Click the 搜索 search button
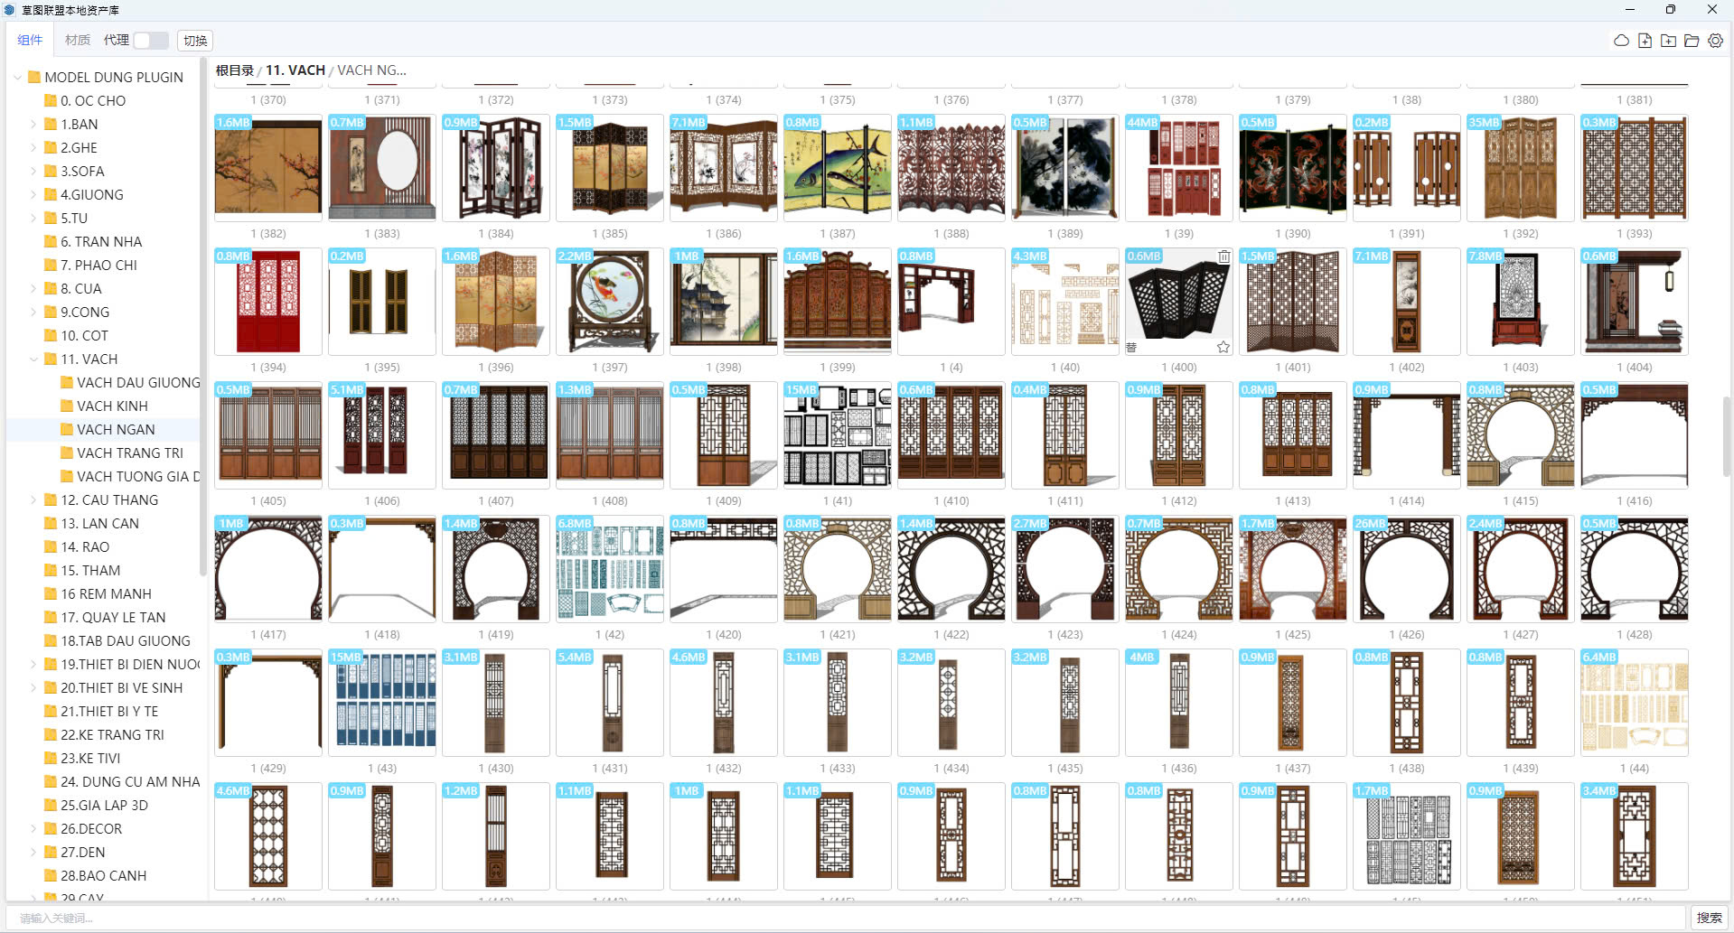Image resolution: width=1734 pixels, height=933 pixels. click(x=1709, y=918)
